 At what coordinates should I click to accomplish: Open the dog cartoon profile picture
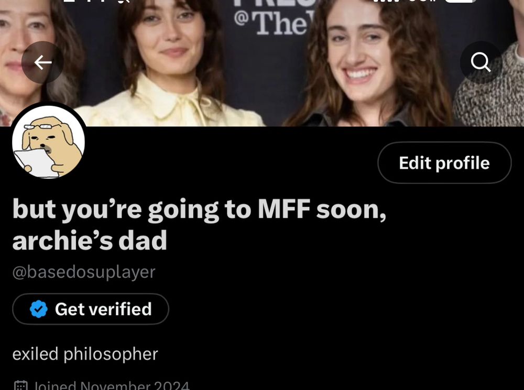(48, 142)
